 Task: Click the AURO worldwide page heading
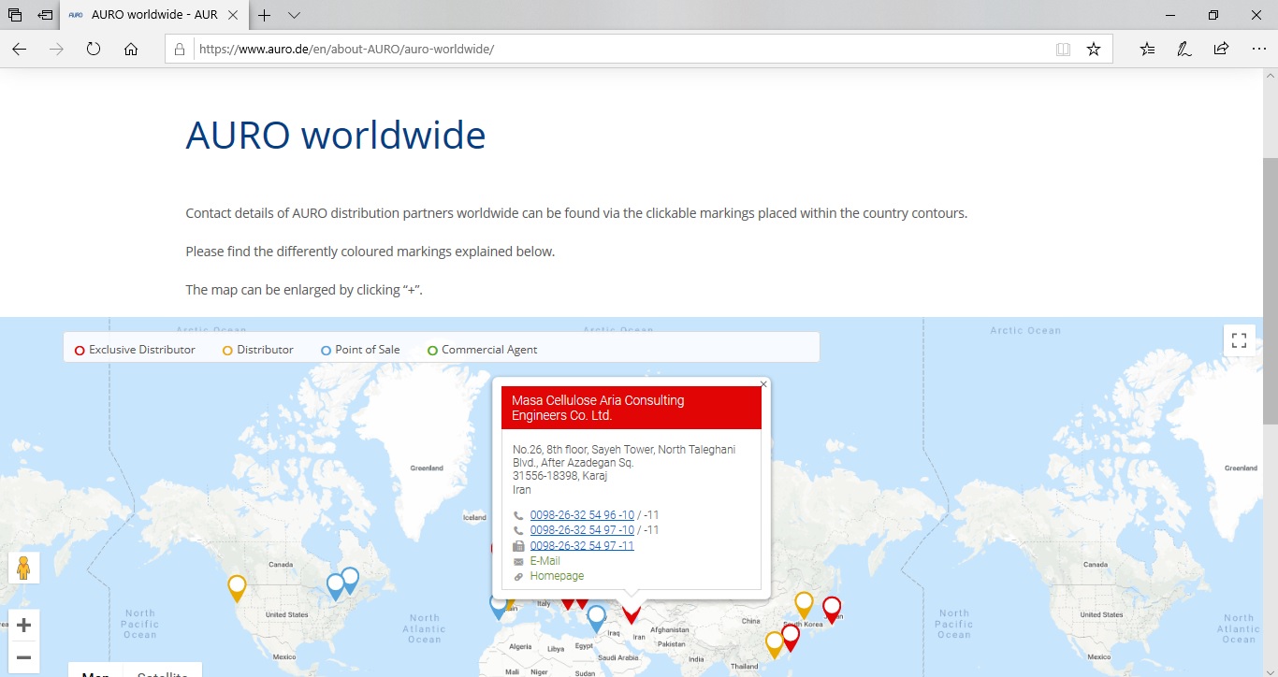tap(336, 135)
